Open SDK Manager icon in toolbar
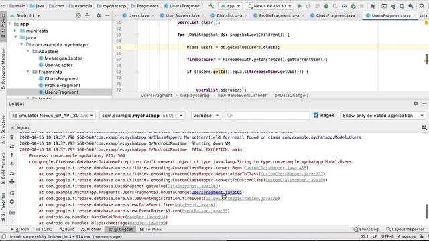The image size is (429, 241). tap(411, 6)
